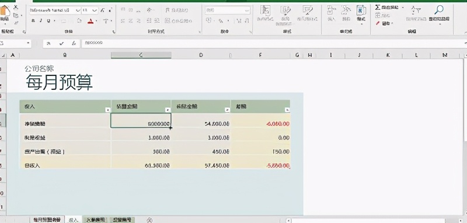Open the font size dropdown
467x223 pixels.
(x=95, y=11)
